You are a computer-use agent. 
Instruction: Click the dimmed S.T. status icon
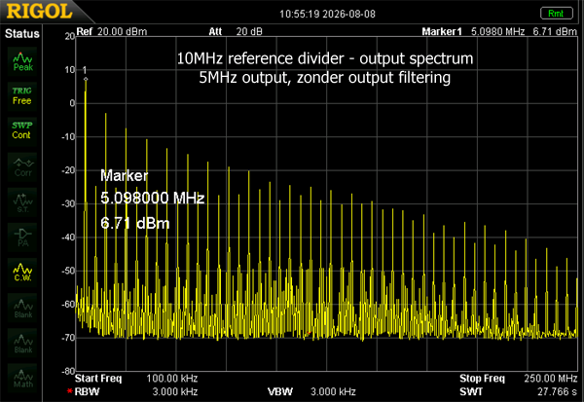pos(22,202)
